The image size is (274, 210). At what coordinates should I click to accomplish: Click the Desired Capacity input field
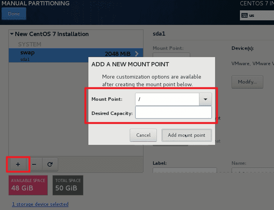173,112
